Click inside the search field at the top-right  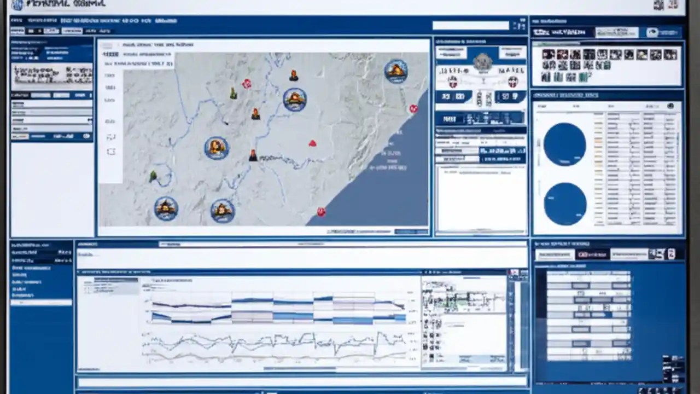(x=470, y=25)
